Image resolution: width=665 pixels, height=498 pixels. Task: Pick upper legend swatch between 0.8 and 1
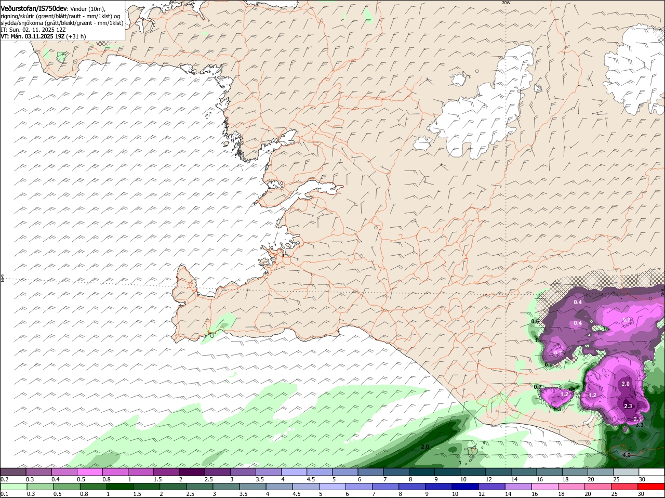click(115, 472)
